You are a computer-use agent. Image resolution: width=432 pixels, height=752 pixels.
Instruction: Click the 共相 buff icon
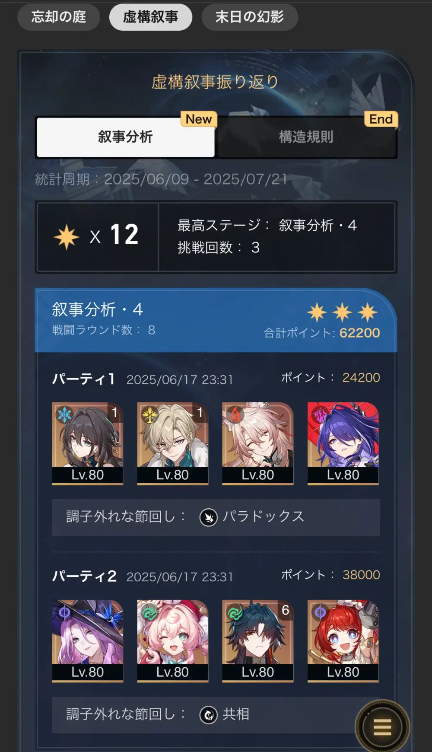click(209, 714)
